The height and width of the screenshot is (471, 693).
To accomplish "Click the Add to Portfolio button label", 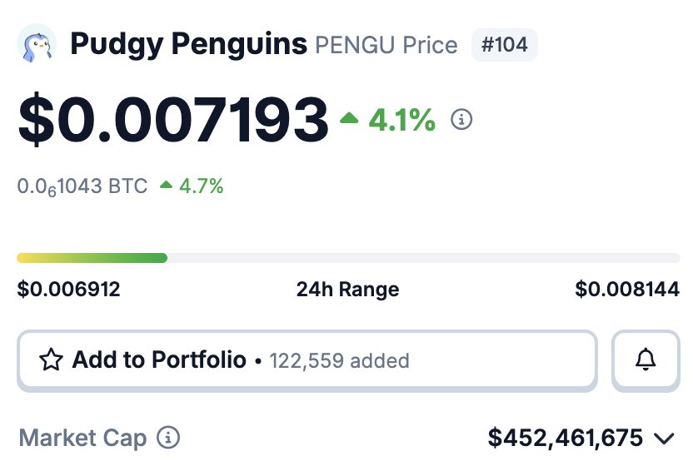I will (159, 360).
